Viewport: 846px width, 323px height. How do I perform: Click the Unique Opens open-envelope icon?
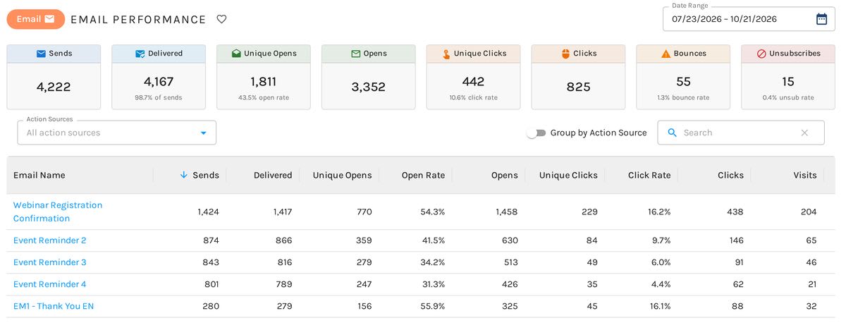236,54
